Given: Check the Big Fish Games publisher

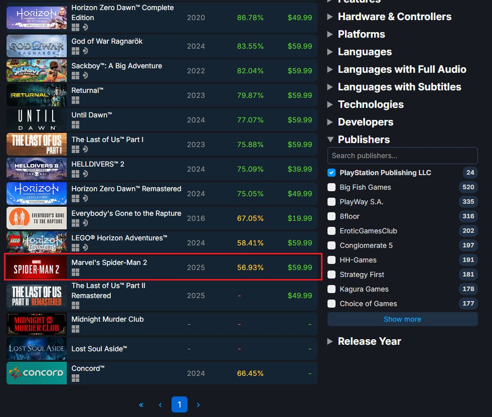Looking at the screenshot, I should tap(332, 187).
